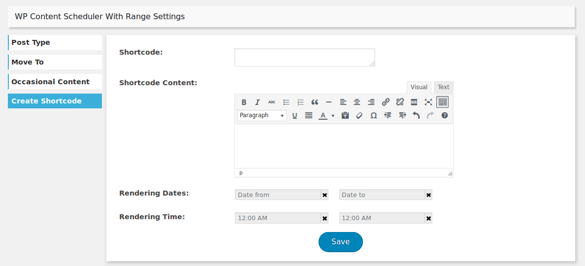Click the Date from field
585x266 pixels.
(278, 195)
